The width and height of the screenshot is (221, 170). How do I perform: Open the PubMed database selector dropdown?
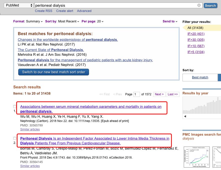(x=18, y=5)
